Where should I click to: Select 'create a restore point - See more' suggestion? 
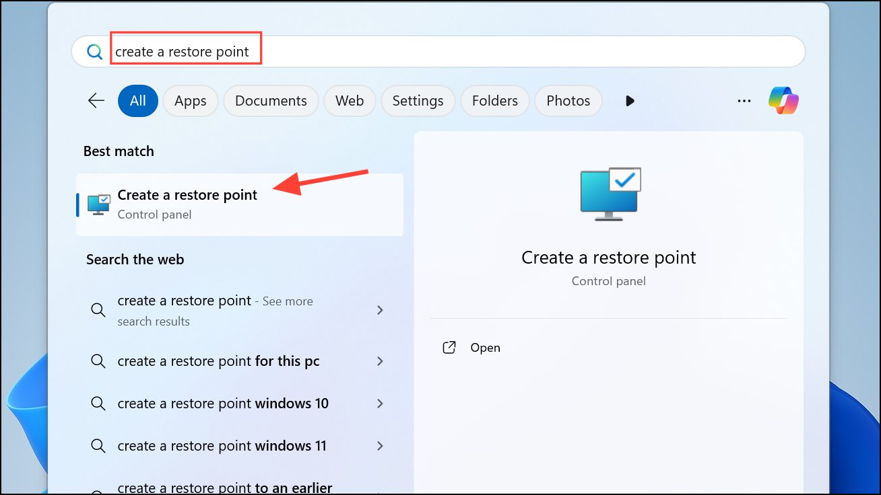239,310
